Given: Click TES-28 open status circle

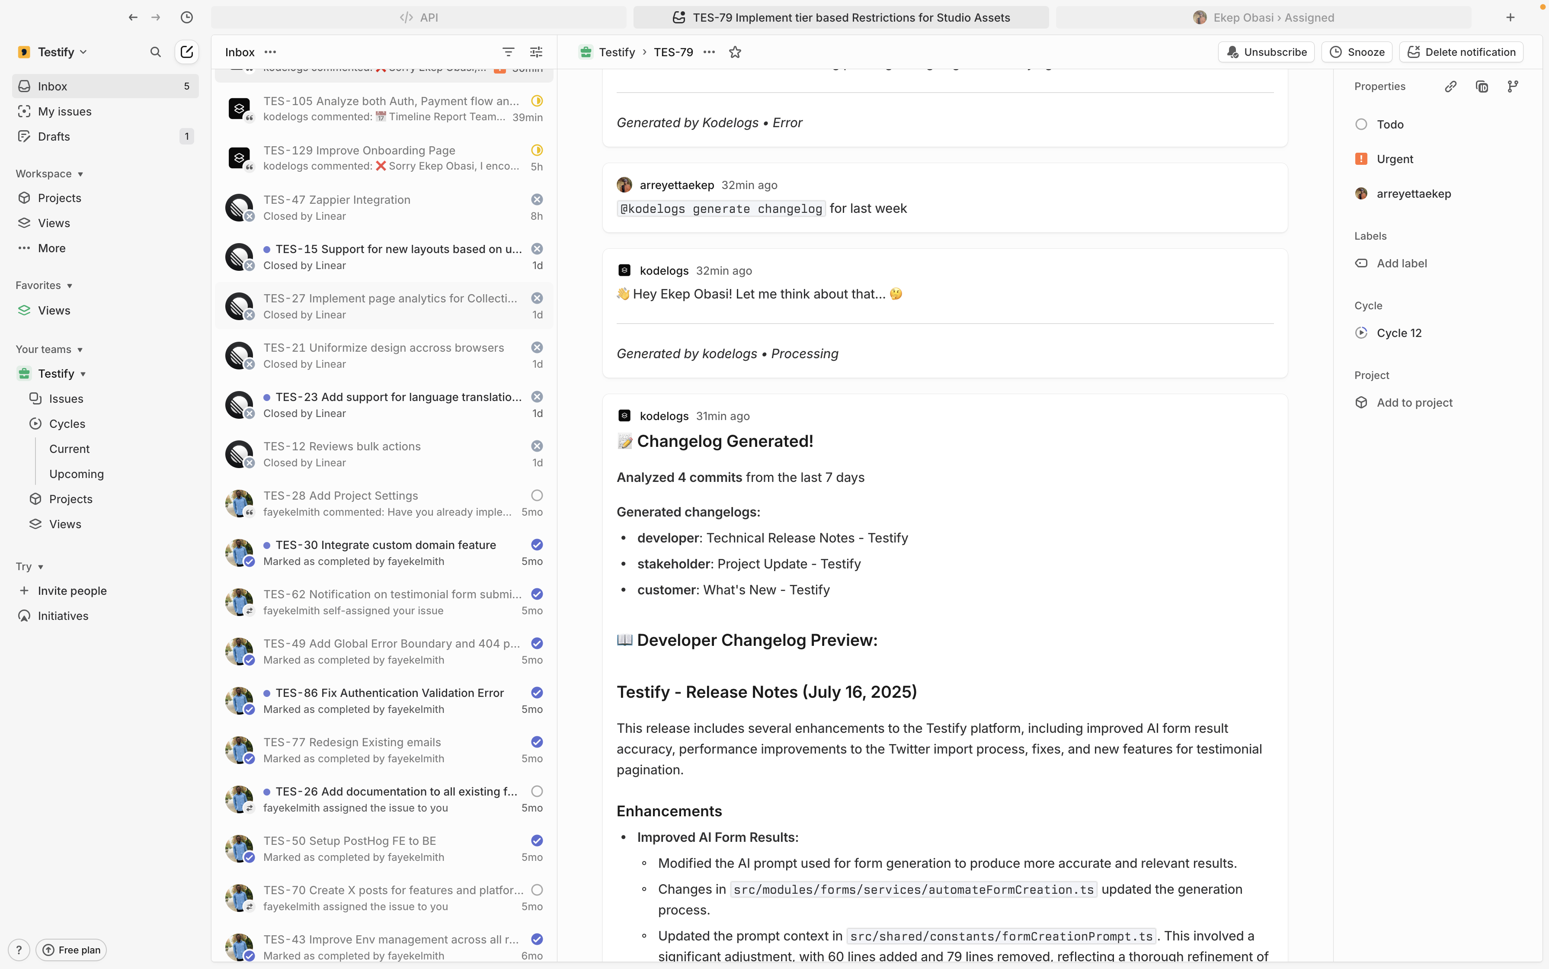Looking at the screenshot, I should pos(537,495).
